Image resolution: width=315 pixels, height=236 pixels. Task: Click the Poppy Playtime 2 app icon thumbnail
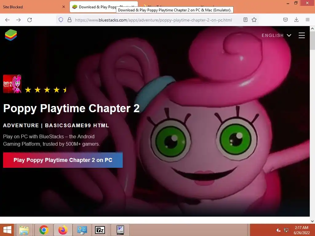(x=12, y=84)
